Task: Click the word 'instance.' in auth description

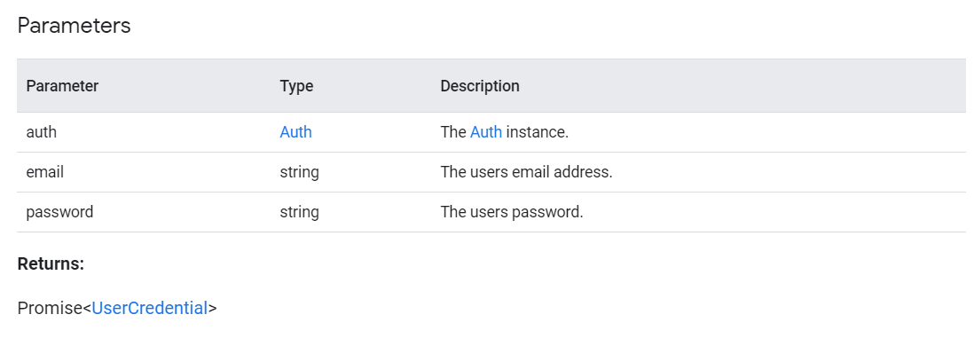Action: (538, 132)
